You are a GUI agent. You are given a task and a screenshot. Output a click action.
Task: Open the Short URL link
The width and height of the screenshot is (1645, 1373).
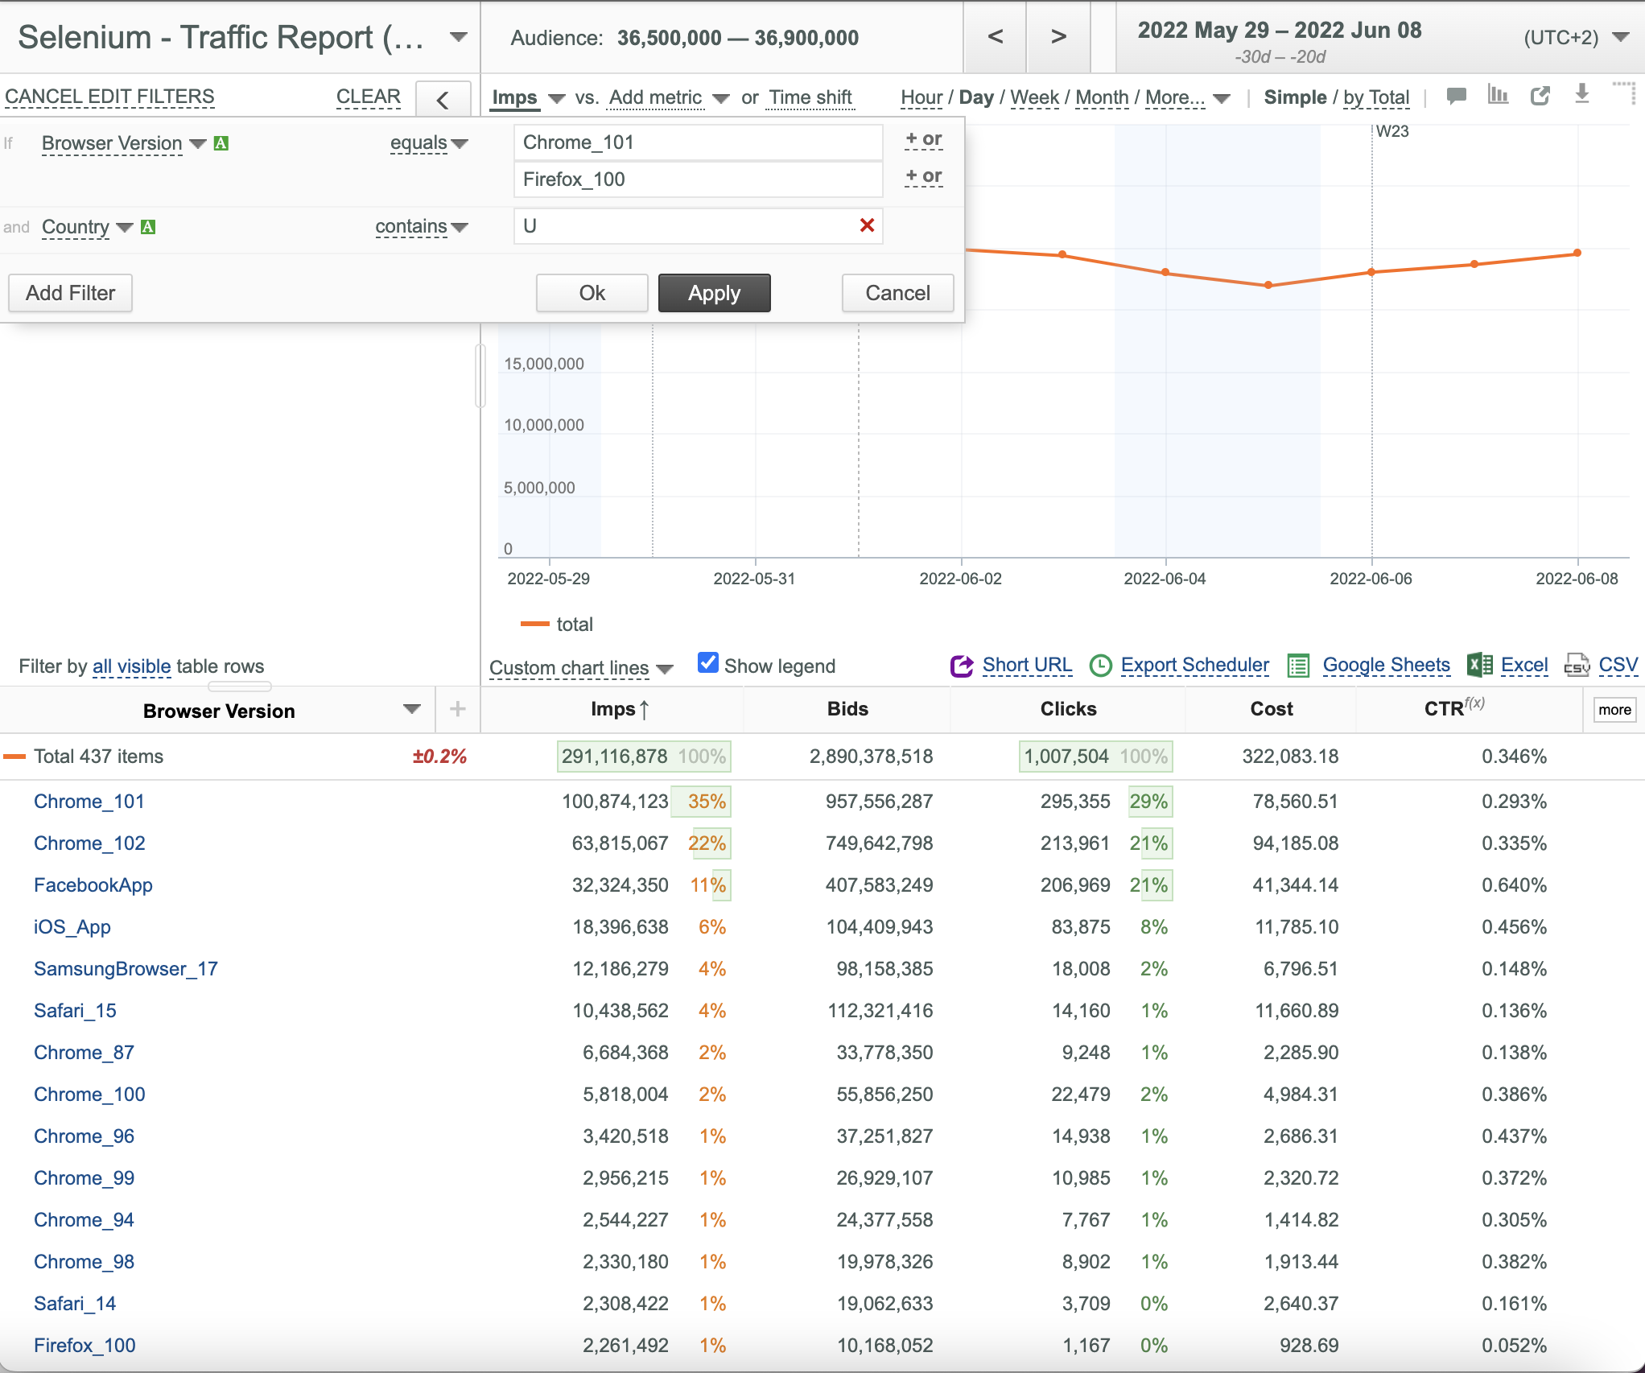pyautogui.click(x=1027, y=665)
